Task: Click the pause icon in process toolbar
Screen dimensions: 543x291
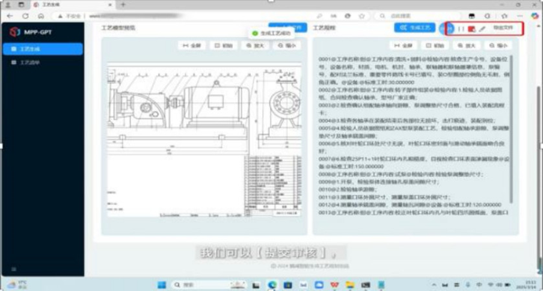Action: point(461,29)
